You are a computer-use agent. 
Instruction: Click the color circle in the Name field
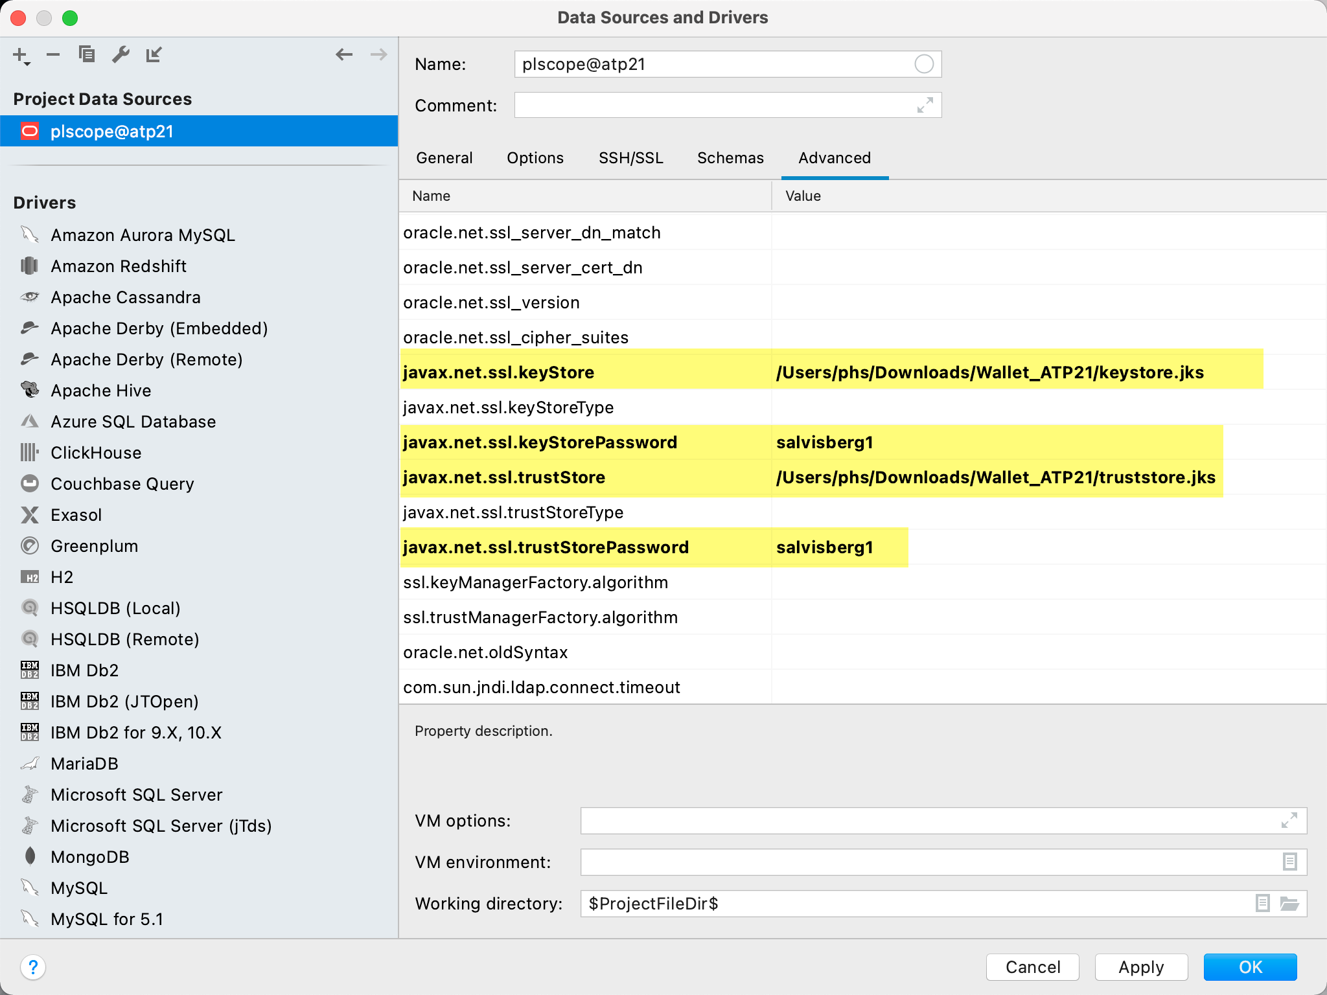tap(923, 64)
